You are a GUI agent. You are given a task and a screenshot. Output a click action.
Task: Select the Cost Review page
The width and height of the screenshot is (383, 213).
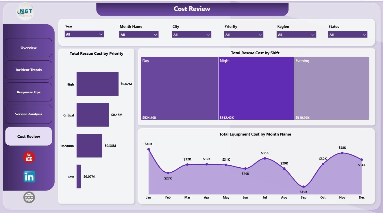pyautogui.click(x=29, y=136)
